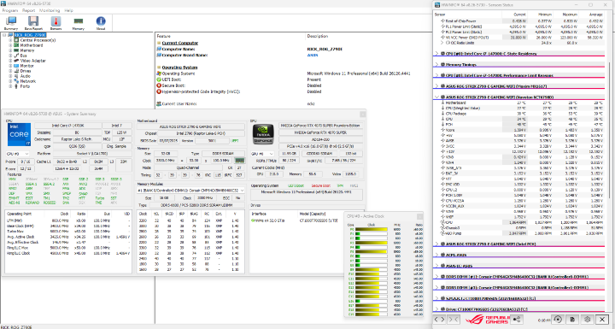Image resolution: width=615 pixels, height=329 pixels.
Task: Expand the ASUS EC: ASUS sensor group
Action: [x=437, y=266]
